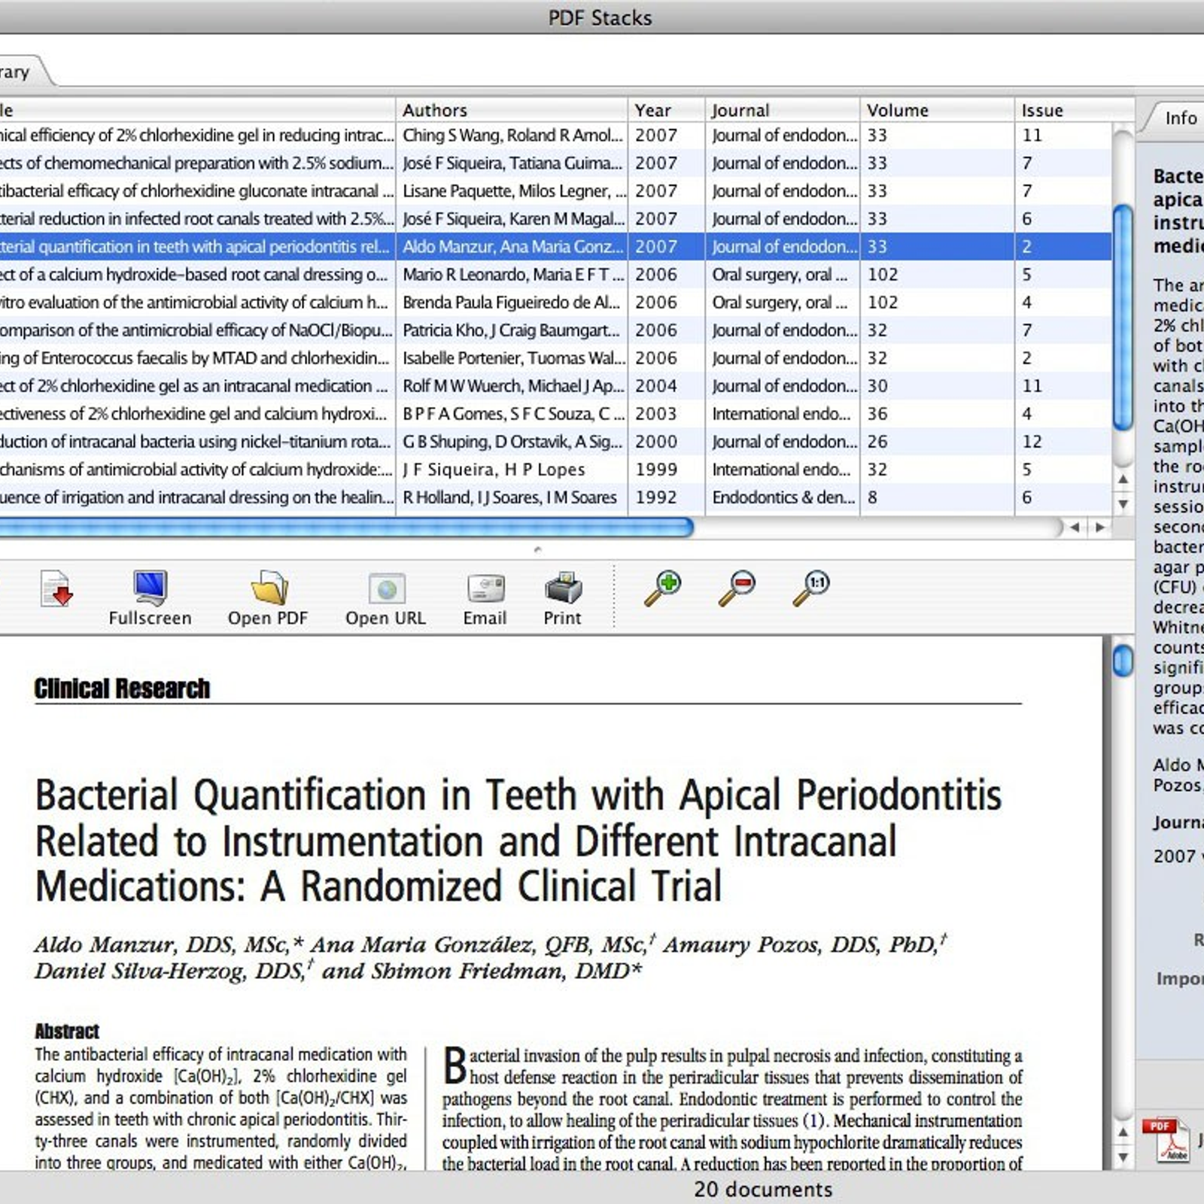Sort by Year column header

pyautogui.click(x=666, y=110)
